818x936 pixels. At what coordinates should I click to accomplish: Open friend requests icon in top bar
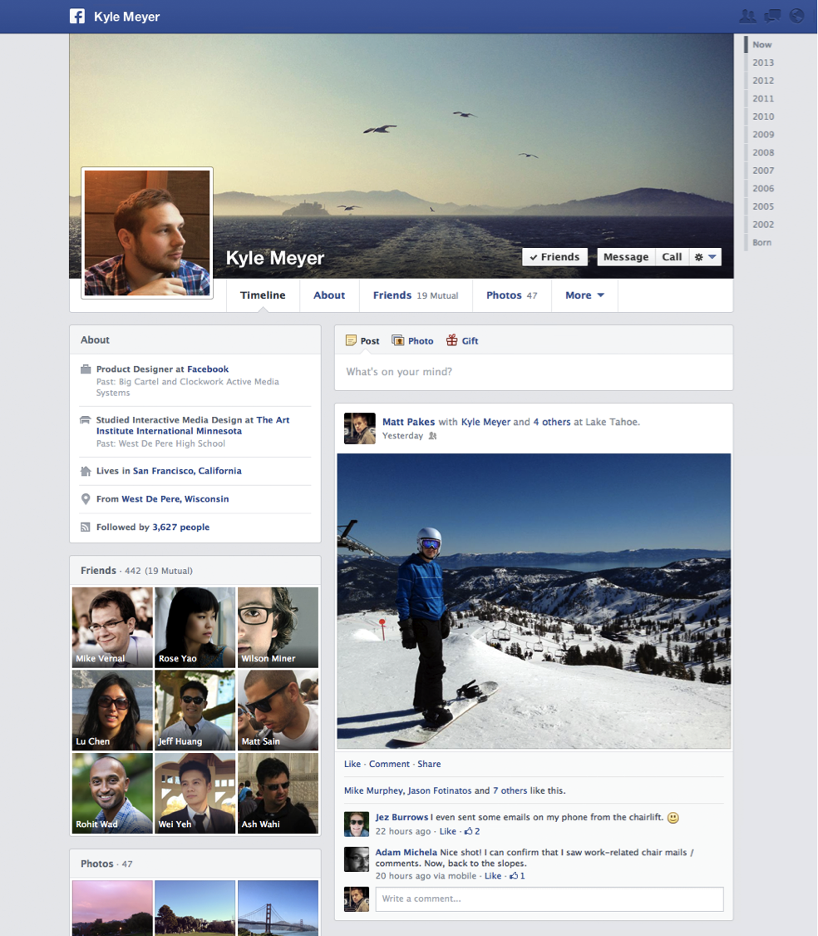pyautogui.click(x=747, y=16)
